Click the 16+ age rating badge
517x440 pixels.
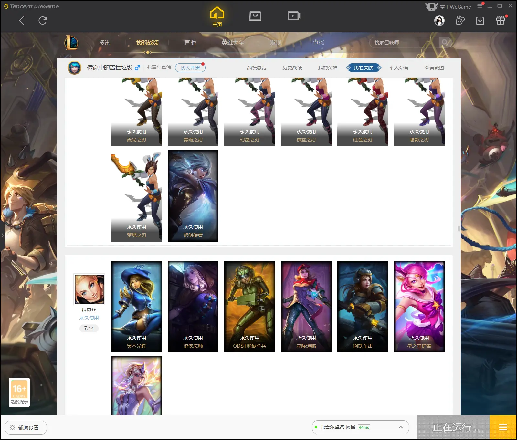point(19,392)
